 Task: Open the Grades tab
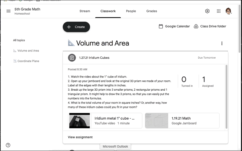[x=152, y=11]
